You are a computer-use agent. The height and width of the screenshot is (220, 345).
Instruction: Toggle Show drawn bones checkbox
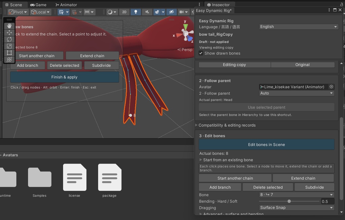pyautogui.click(x=201, y=53)
